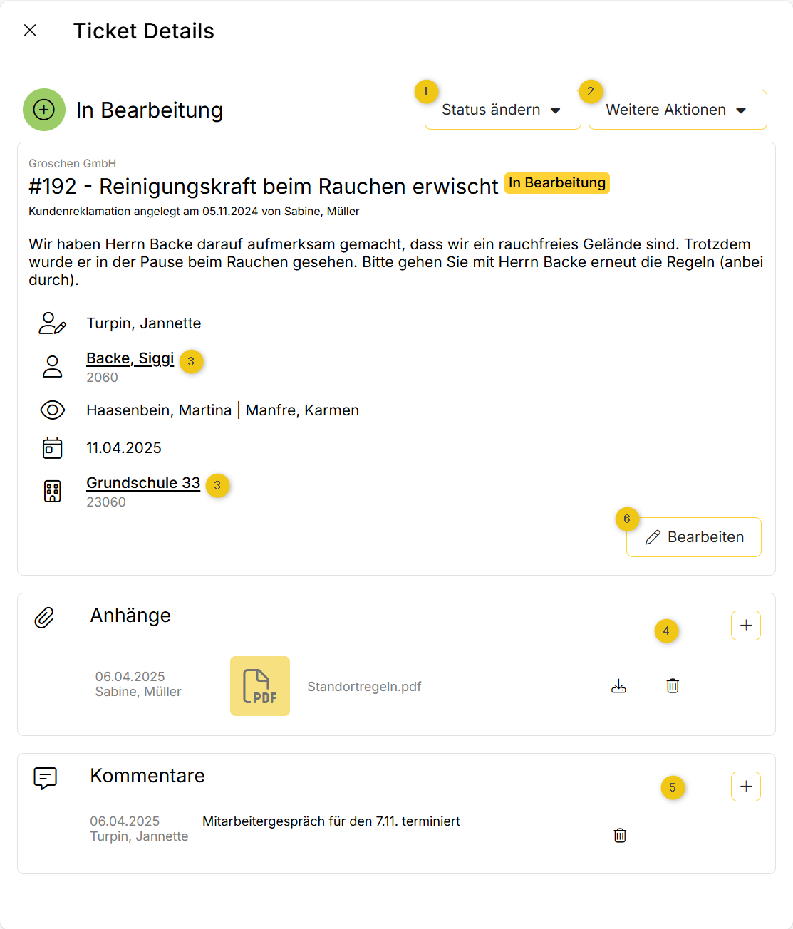The height and width of the screenshot is (929, 793).
Task: Delete the Standortregeln.pdf attachment
Action: (x=673, y=686)
